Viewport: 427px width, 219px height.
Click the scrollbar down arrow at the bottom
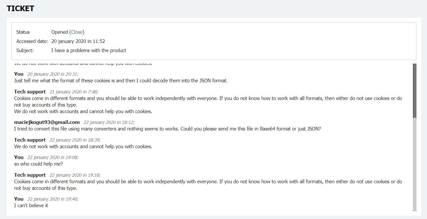pyautogui.click(x=415, y=210)
